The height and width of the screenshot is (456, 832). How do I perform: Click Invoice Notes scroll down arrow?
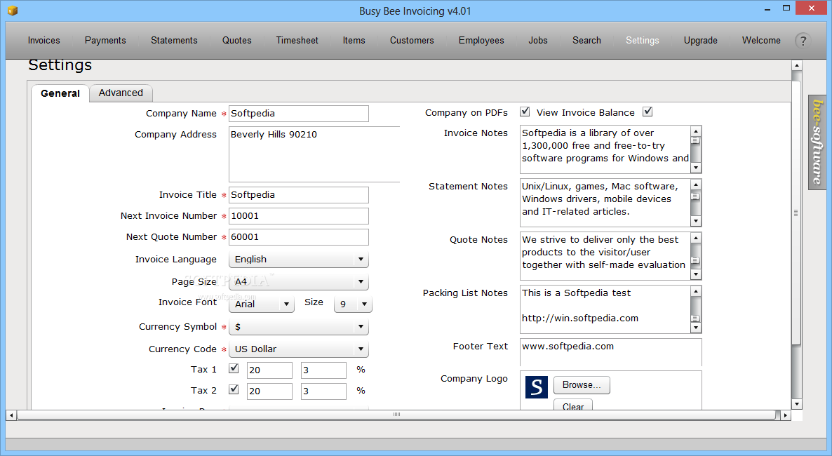pos(696,168)
